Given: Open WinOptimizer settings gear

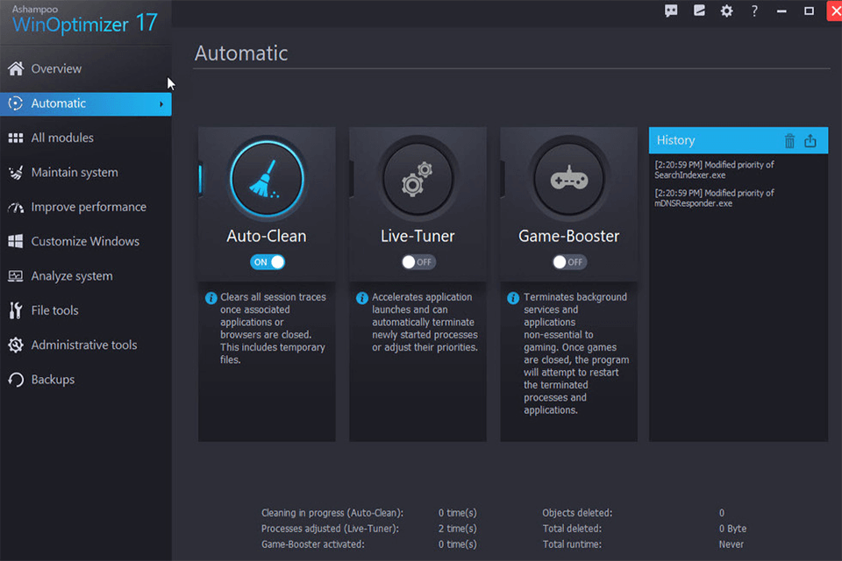Looking at the screenshot, I should pos(726,11).
